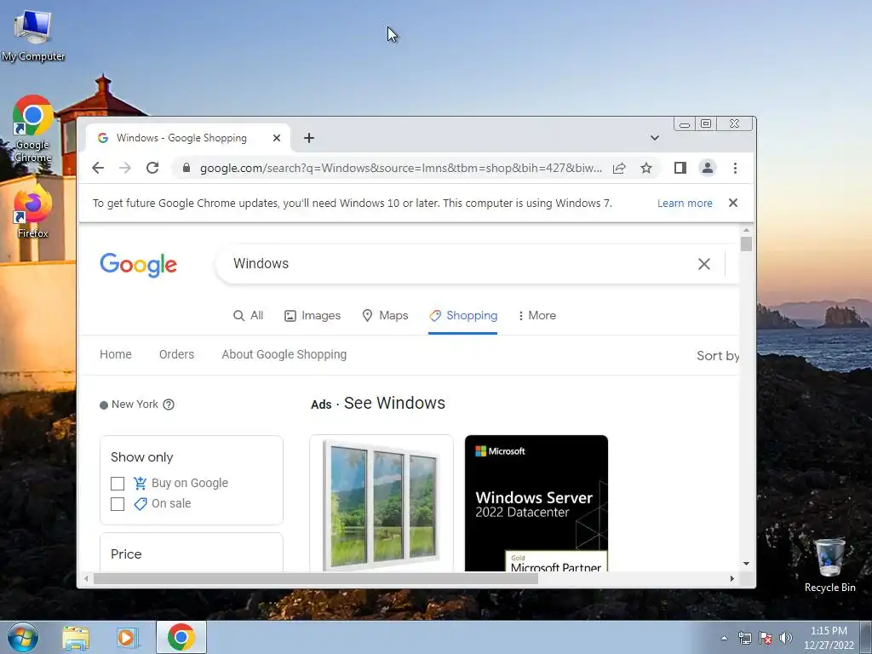The height and width of the screenshot is (654, 872).
Task: Open Chrome's side panel
Action: click(x=680, y=168)
